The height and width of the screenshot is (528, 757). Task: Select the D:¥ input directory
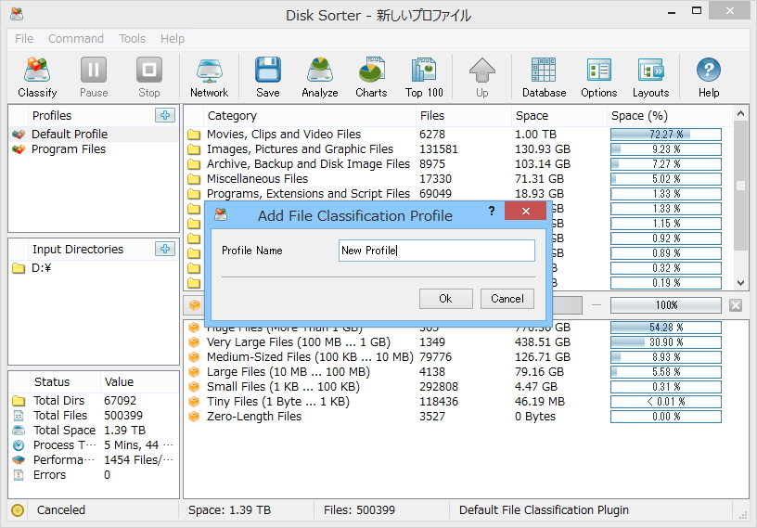coord(94,267)
